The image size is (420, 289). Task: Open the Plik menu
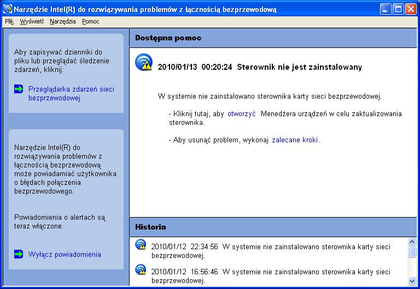(9, 21)
